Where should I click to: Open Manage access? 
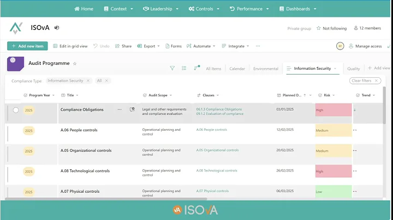365,46
